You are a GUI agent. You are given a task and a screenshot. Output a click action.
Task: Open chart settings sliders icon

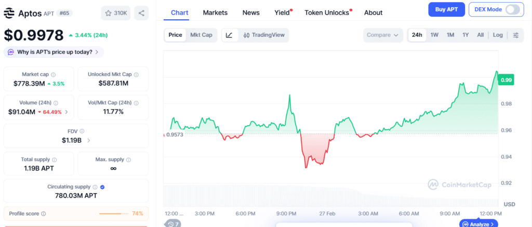click(x=516, y=35)
